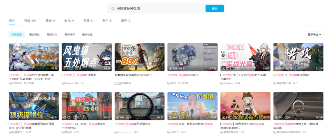Click UP icon beside JK1011

[x=169, y=132]
